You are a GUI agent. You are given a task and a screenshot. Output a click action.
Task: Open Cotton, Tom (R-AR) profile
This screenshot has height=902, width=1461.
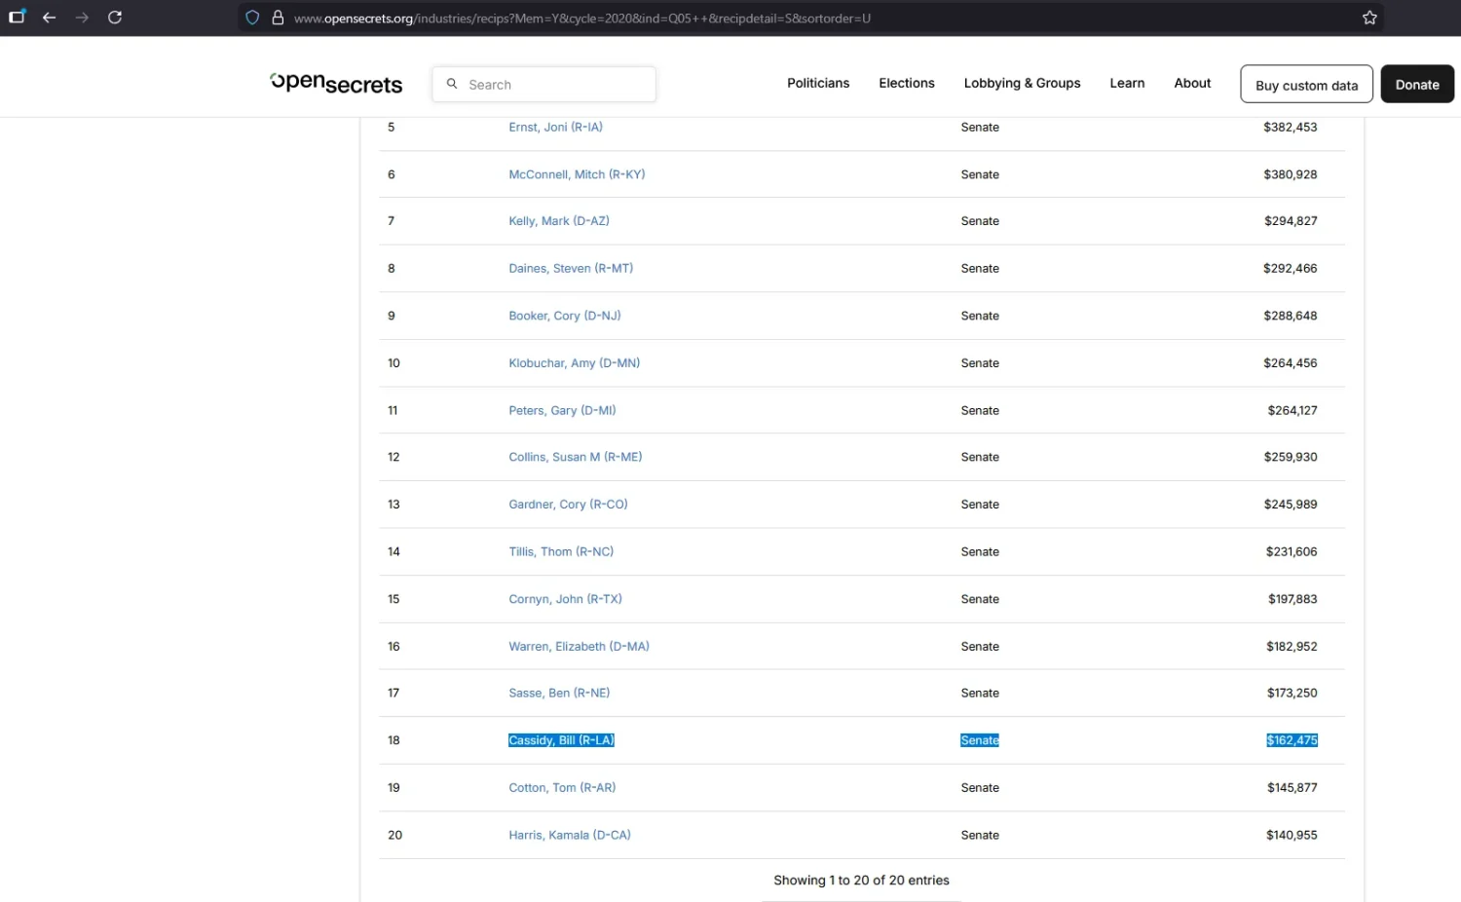pos(562,788)
